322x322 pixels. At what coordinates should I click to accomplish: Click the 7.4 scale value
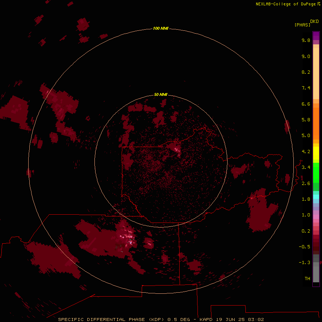(306, 88)
